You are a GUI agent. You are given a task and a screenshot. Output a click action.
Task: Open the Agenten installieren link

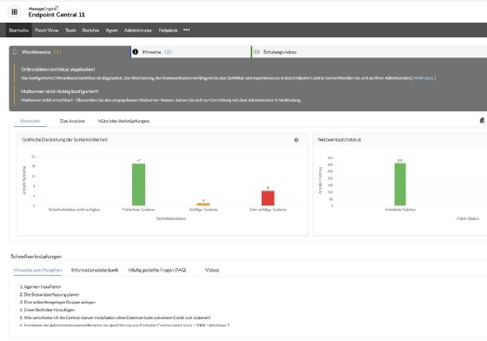point(43,287)
